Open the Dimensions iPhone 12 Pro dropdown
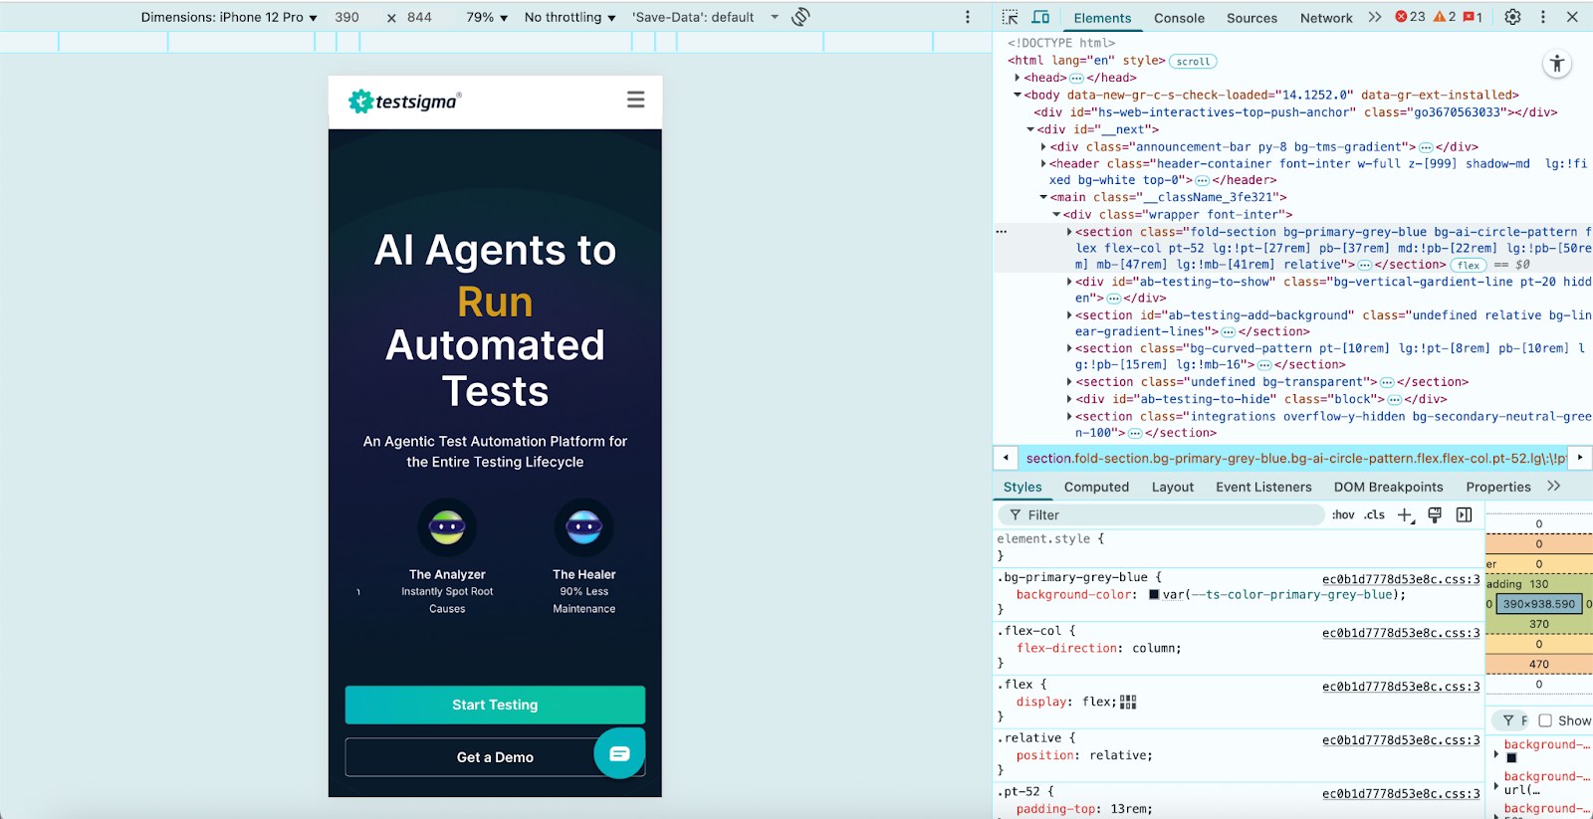 [229, 17]
